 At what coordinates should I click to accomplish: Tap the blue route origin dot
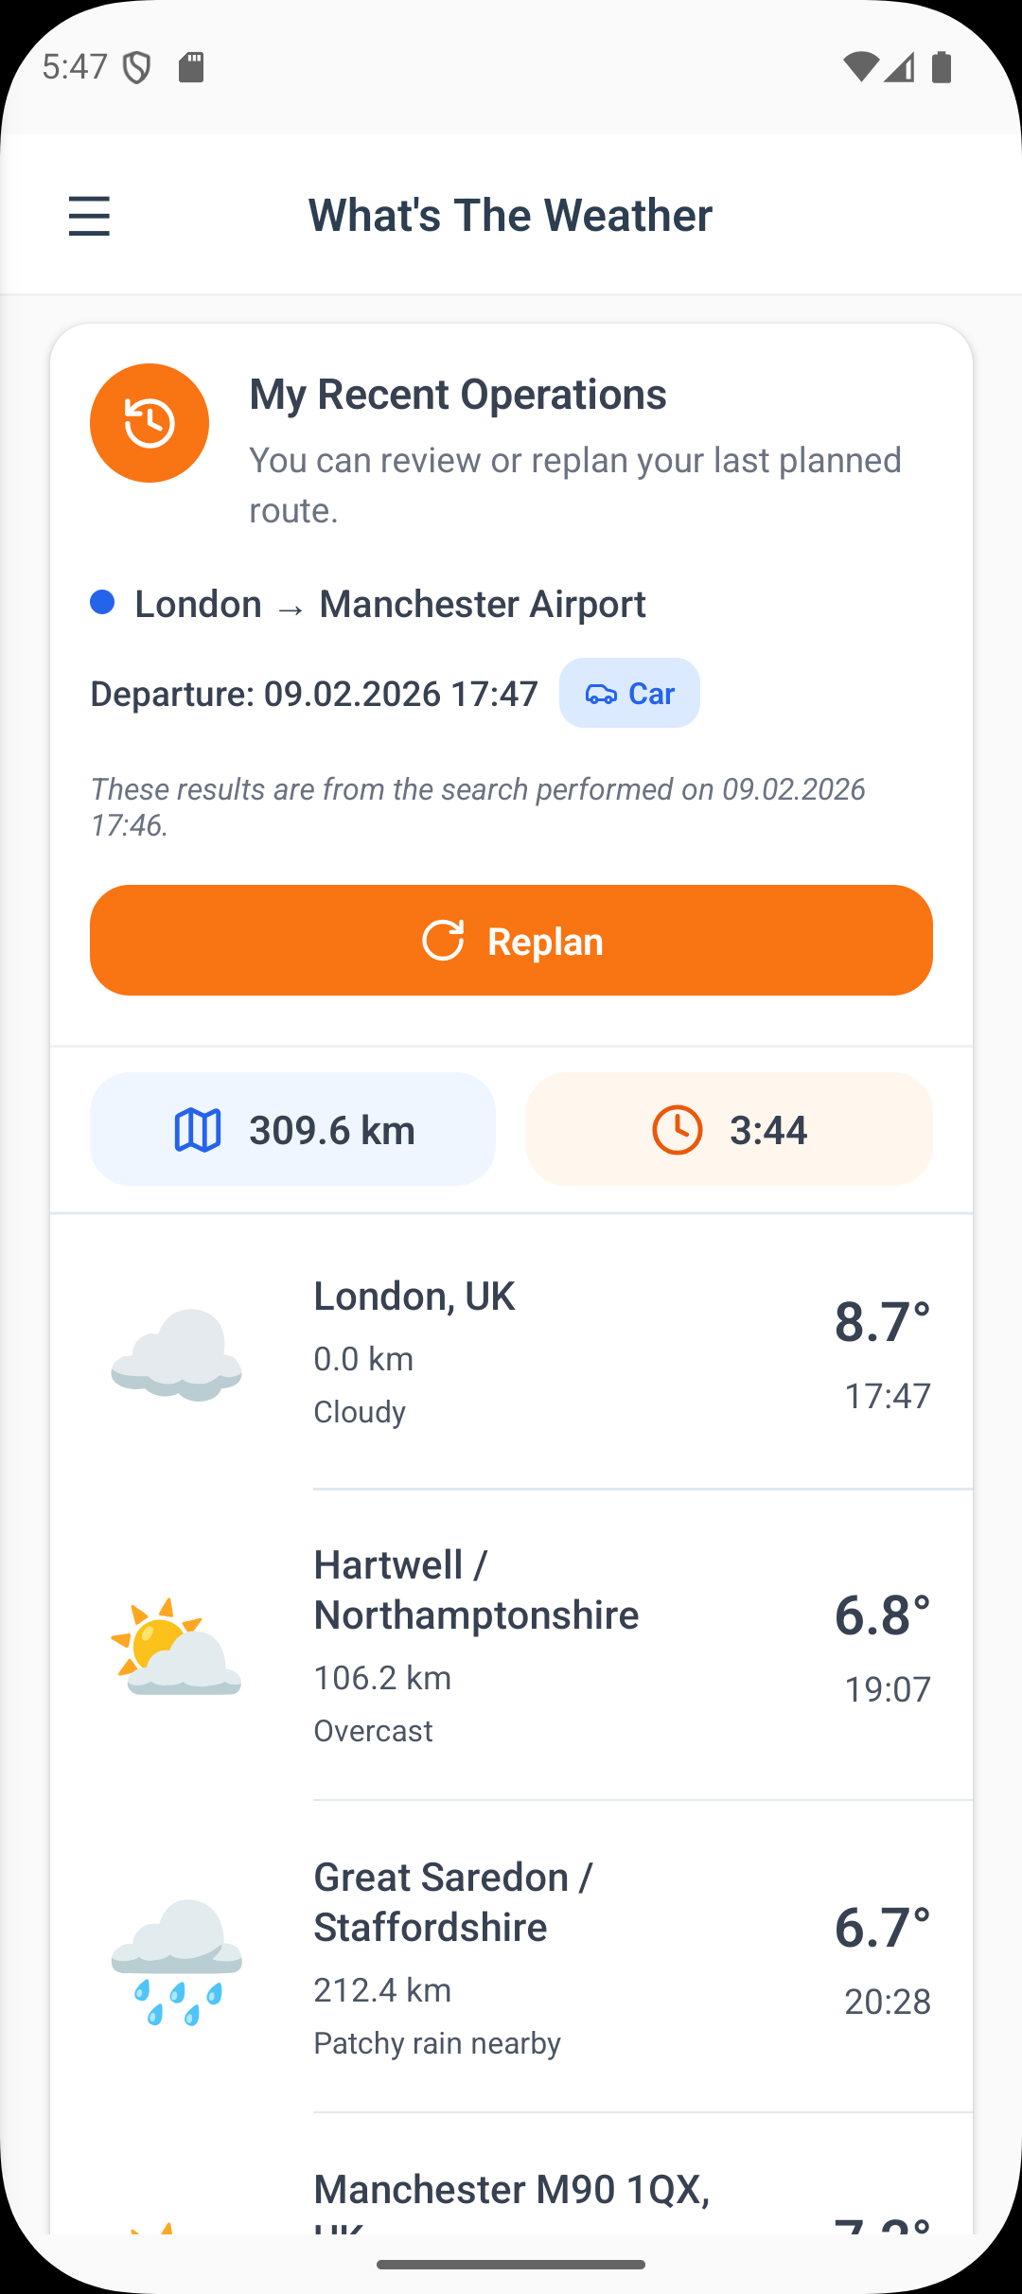(102, 602)
